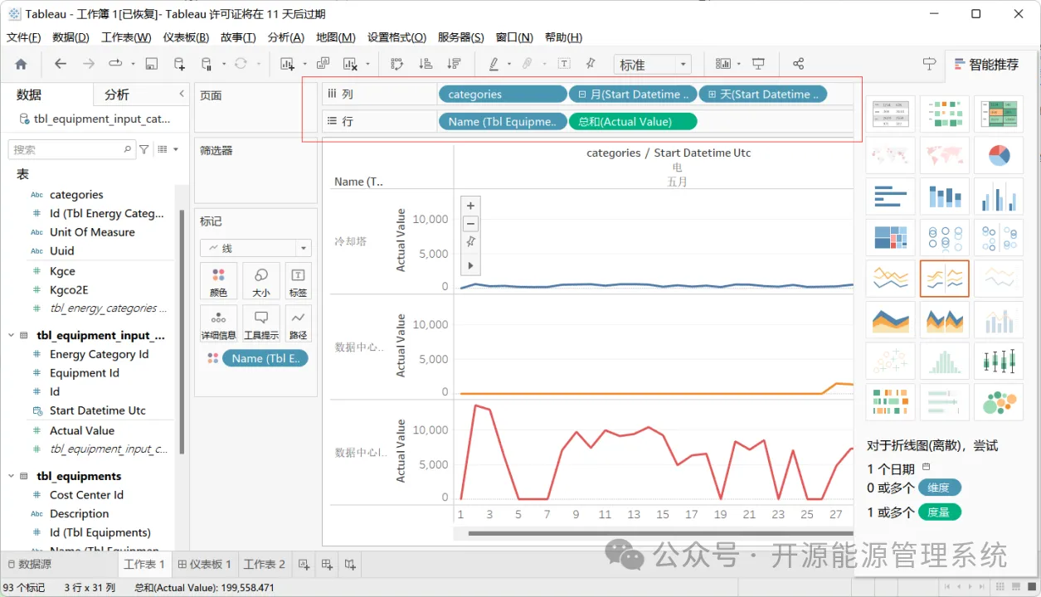Click the 标签 label marks button

tap(298, 281)
